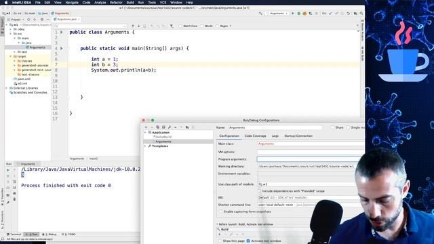Clear Run console with trash icon
Viewport: 434px width, 244px height.
point(15,199)
